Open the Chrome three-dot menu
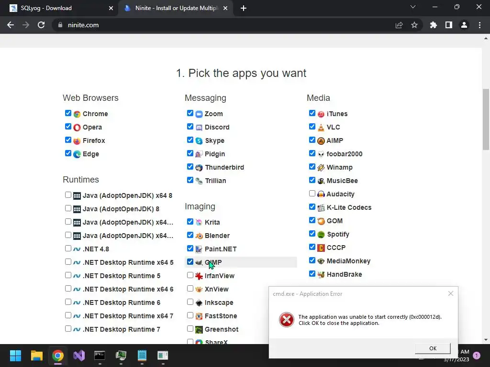This screenshot has width=490, height=367. (479, 25)
